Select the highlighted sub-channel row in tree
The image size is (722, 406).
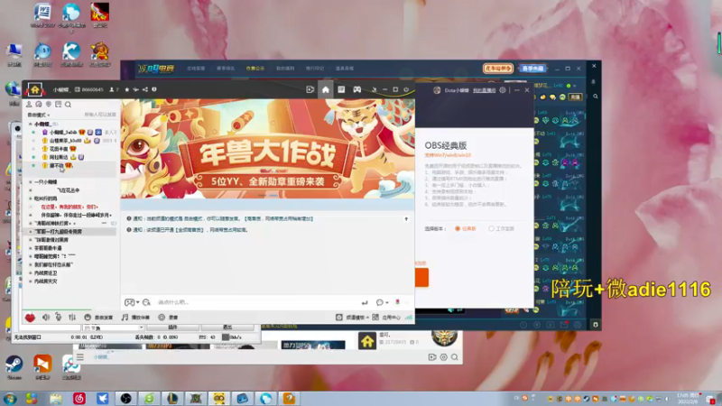coord(70,232)
